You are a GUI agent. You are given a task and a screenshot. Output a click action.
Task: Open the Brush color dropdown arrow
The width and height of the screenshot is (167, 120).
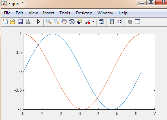coord(93,22)
